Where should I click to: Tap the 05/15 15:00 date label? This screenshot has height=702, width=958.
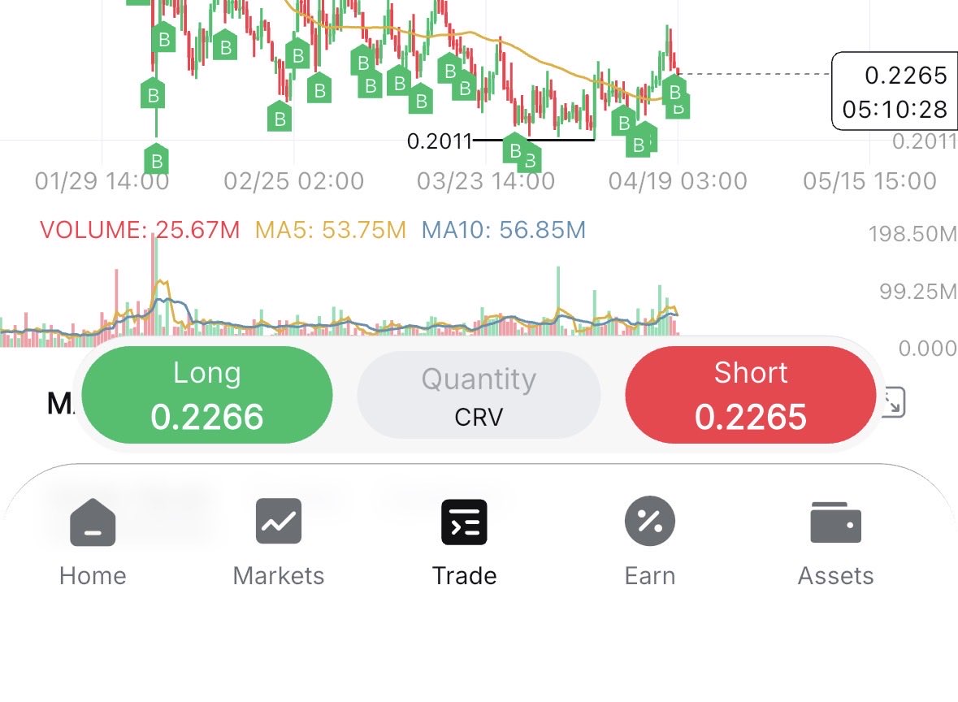pyautogui.click(x=869, y=181)
